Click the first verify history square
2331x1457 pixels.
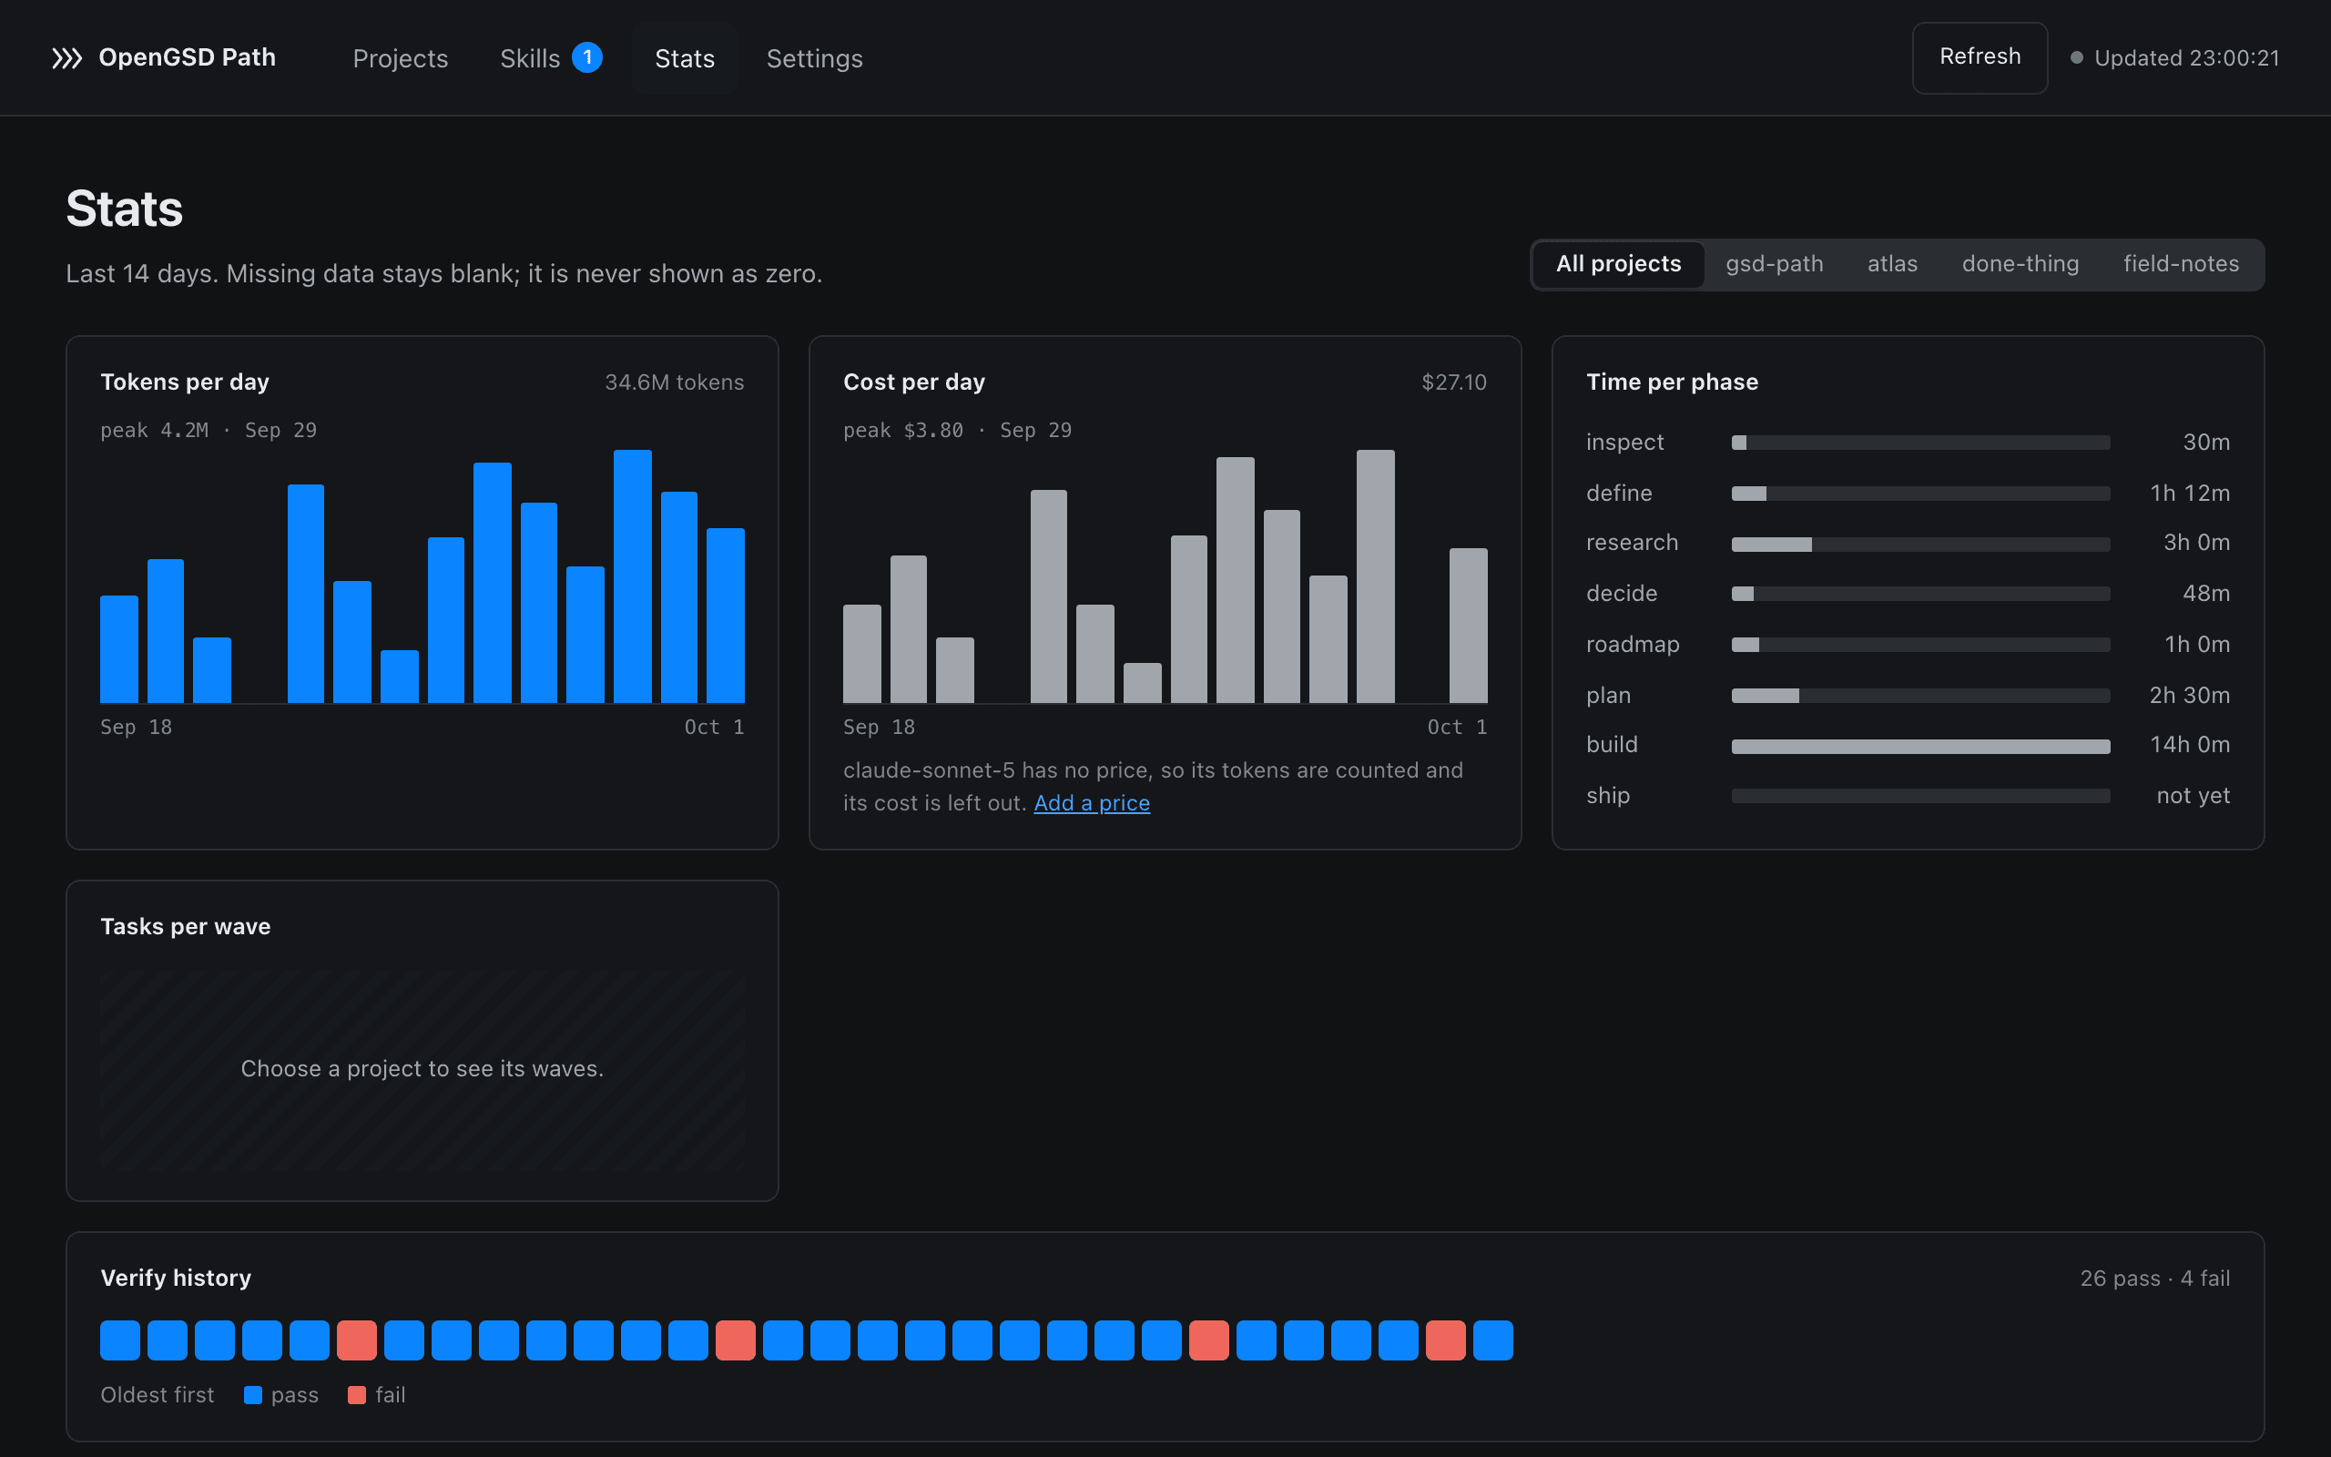pos(119,1340)
